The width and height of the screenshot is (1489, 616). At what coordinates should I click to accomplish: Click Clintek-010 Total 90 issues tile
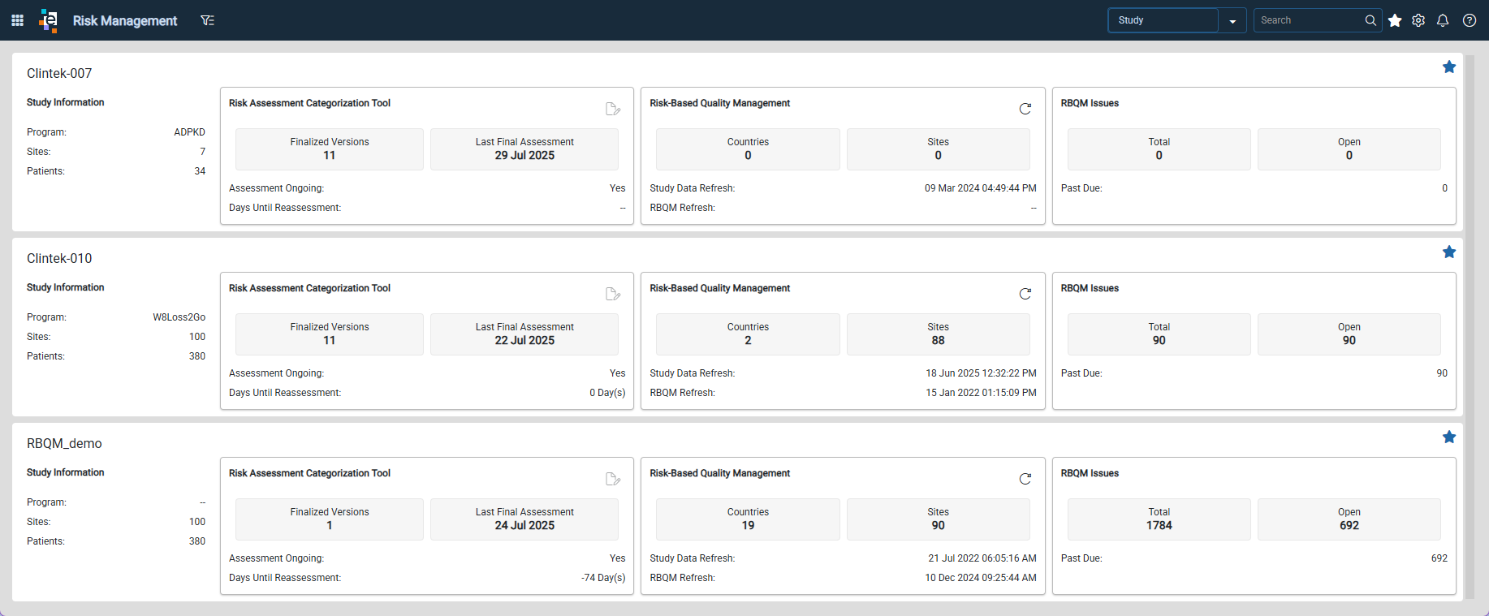(x=1159, y=334)
